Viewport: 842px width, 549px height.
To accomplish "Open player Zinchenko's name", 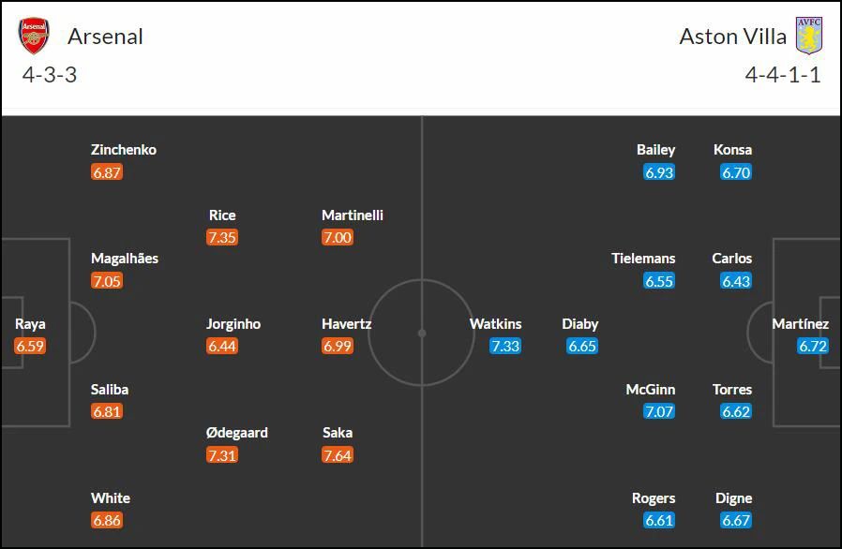I will coord(124,150).
